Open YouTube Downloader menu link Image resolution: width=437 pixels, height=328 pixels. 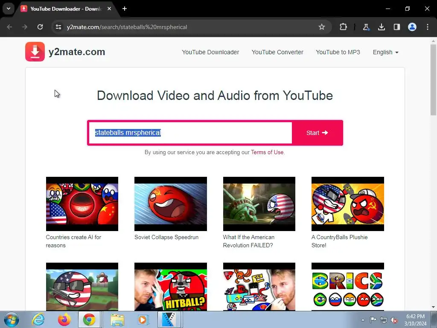click(210, 52)
